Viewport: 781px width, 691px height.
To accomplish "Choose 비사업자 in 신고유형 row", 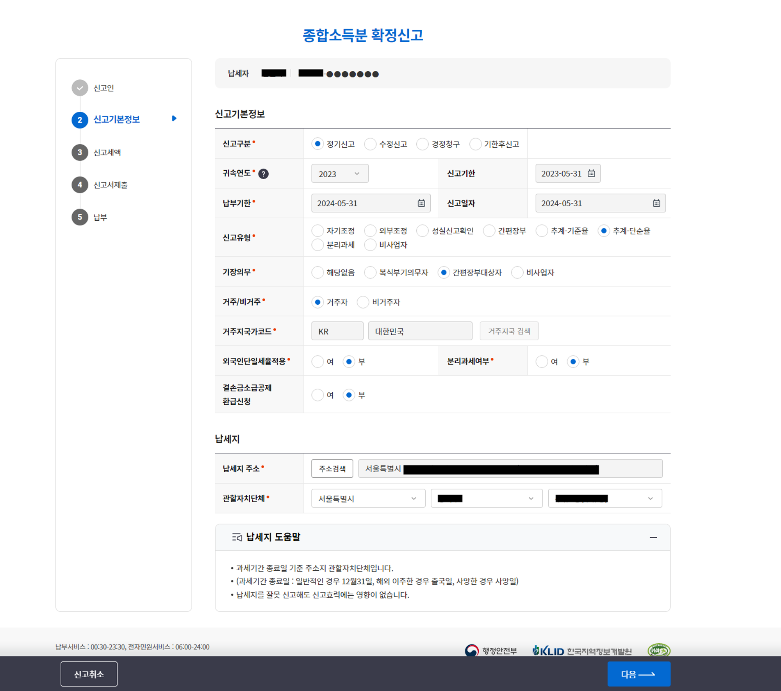I will click(370, 245).
